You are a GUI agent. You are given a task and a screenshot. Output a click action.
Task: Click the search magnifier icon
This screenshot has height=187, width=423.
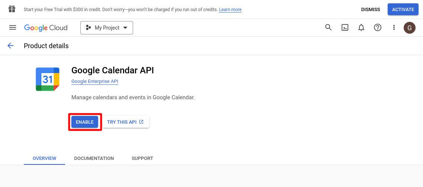328,27
